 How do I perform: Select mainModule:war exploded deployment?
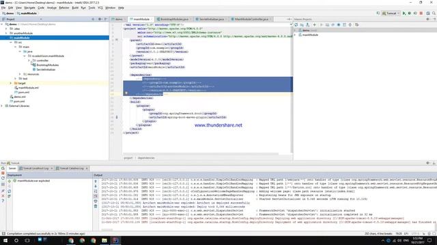[33, 181]
